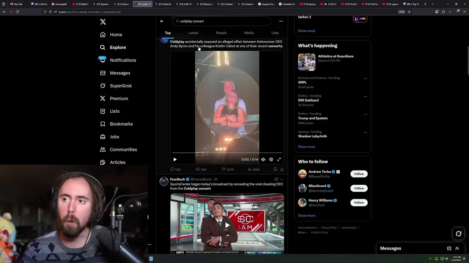View analytics showing 136M views
This screenshot has height=263, width=469.
[x=254, y=169]
